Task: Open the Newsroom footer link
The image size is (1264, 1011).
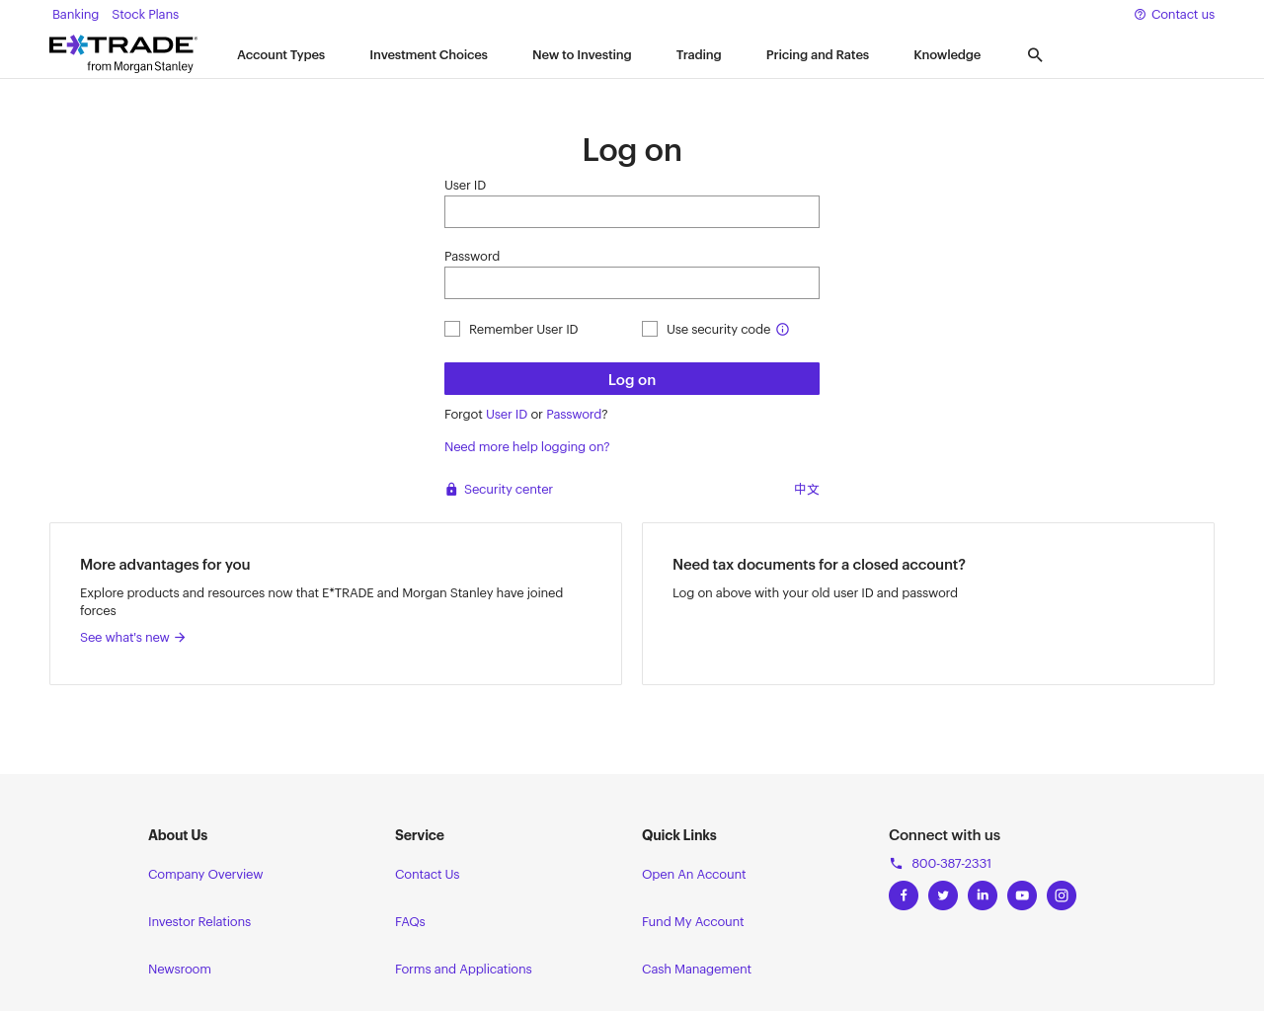Action: [x=180, y=970]
